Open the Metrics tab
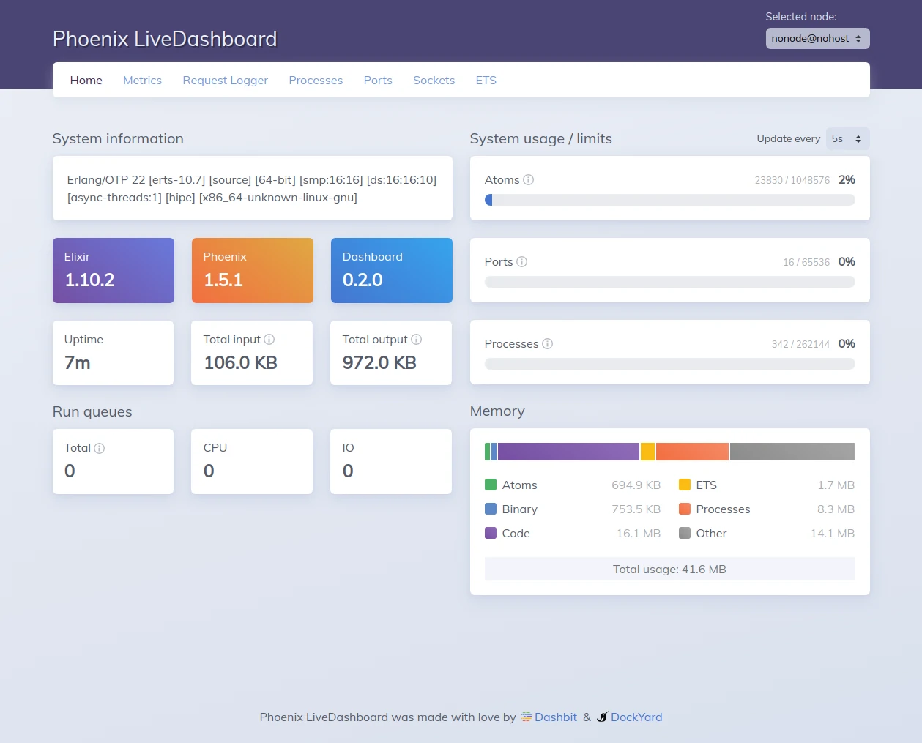The width and height of the screenshot is (922, 743). pos(142,81)
